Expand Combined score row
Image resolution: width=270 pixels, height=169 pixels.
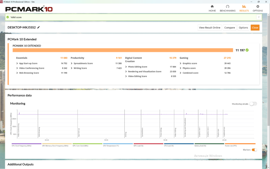180,73
